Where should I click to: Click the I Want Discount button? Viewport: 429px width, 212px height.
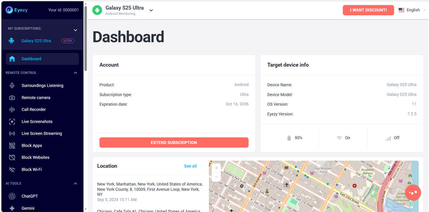pyautogui.click(x=368, y=10)
